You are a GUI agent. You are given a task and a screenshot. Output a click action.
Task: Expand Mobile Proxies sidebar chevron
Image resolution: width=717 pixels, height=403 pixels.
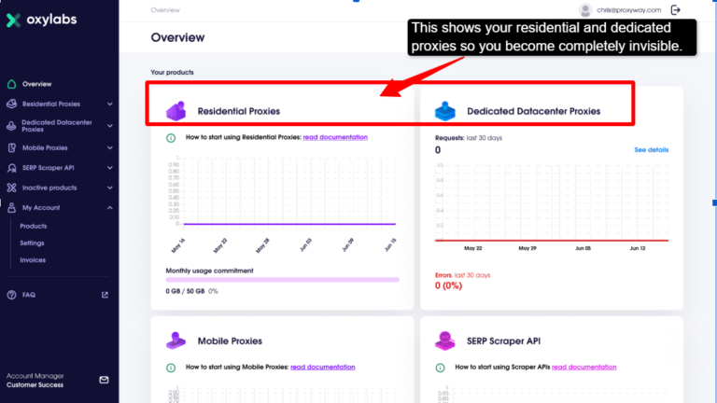[110, 148]
